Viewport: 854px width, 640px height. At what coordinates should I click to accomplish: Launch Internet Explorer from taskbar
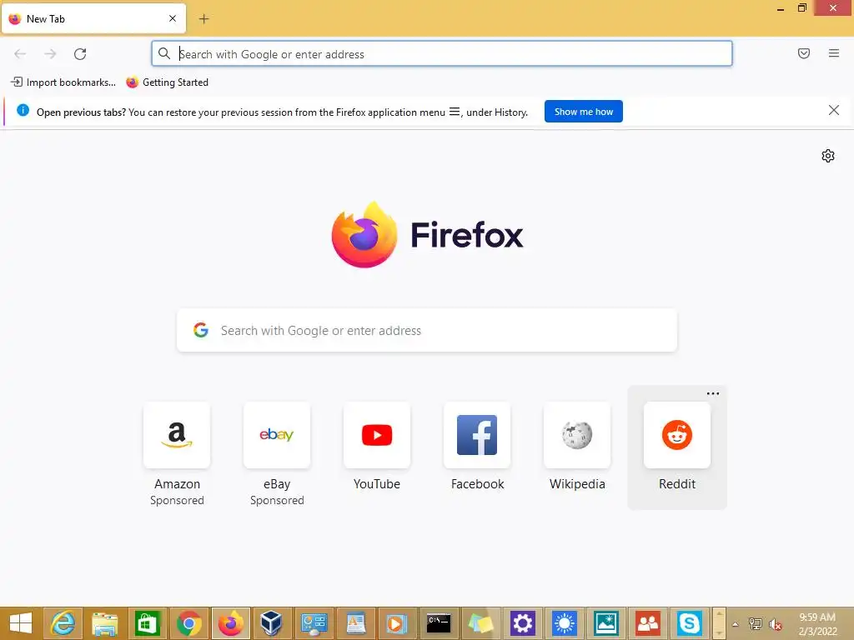[x=63, y=623]
